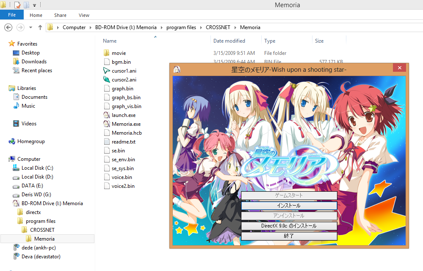
Task: Select the Memoria.exe application icon
Action: point(107,124)
